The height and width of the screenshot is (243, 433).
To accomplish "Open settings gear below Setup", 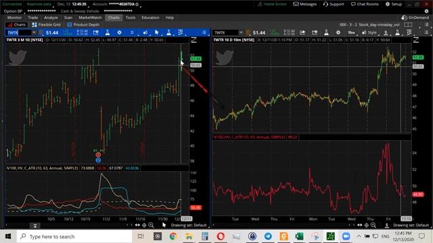I will [x=426, y=11].
